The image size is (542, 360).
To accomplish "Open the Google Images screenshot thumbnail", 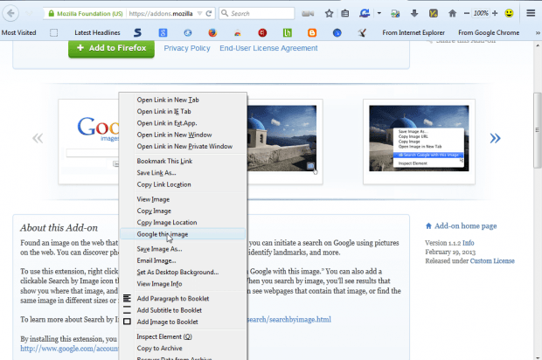I will 88,142.
